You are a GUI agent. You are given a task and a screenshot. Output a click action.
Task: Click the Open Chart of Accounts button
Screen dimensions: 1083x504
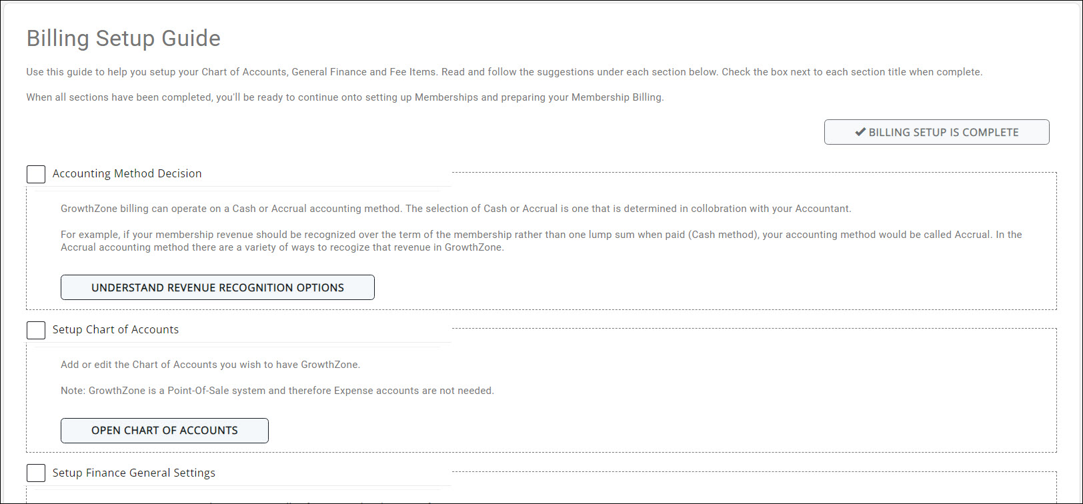point(164,431)
